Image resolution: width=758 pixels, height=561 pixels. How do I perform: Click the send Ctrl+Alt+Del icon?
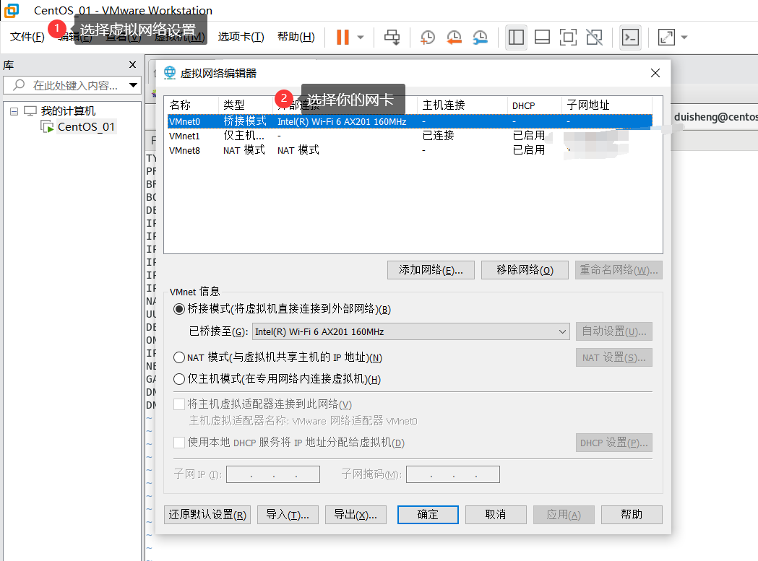pos(392,38)
